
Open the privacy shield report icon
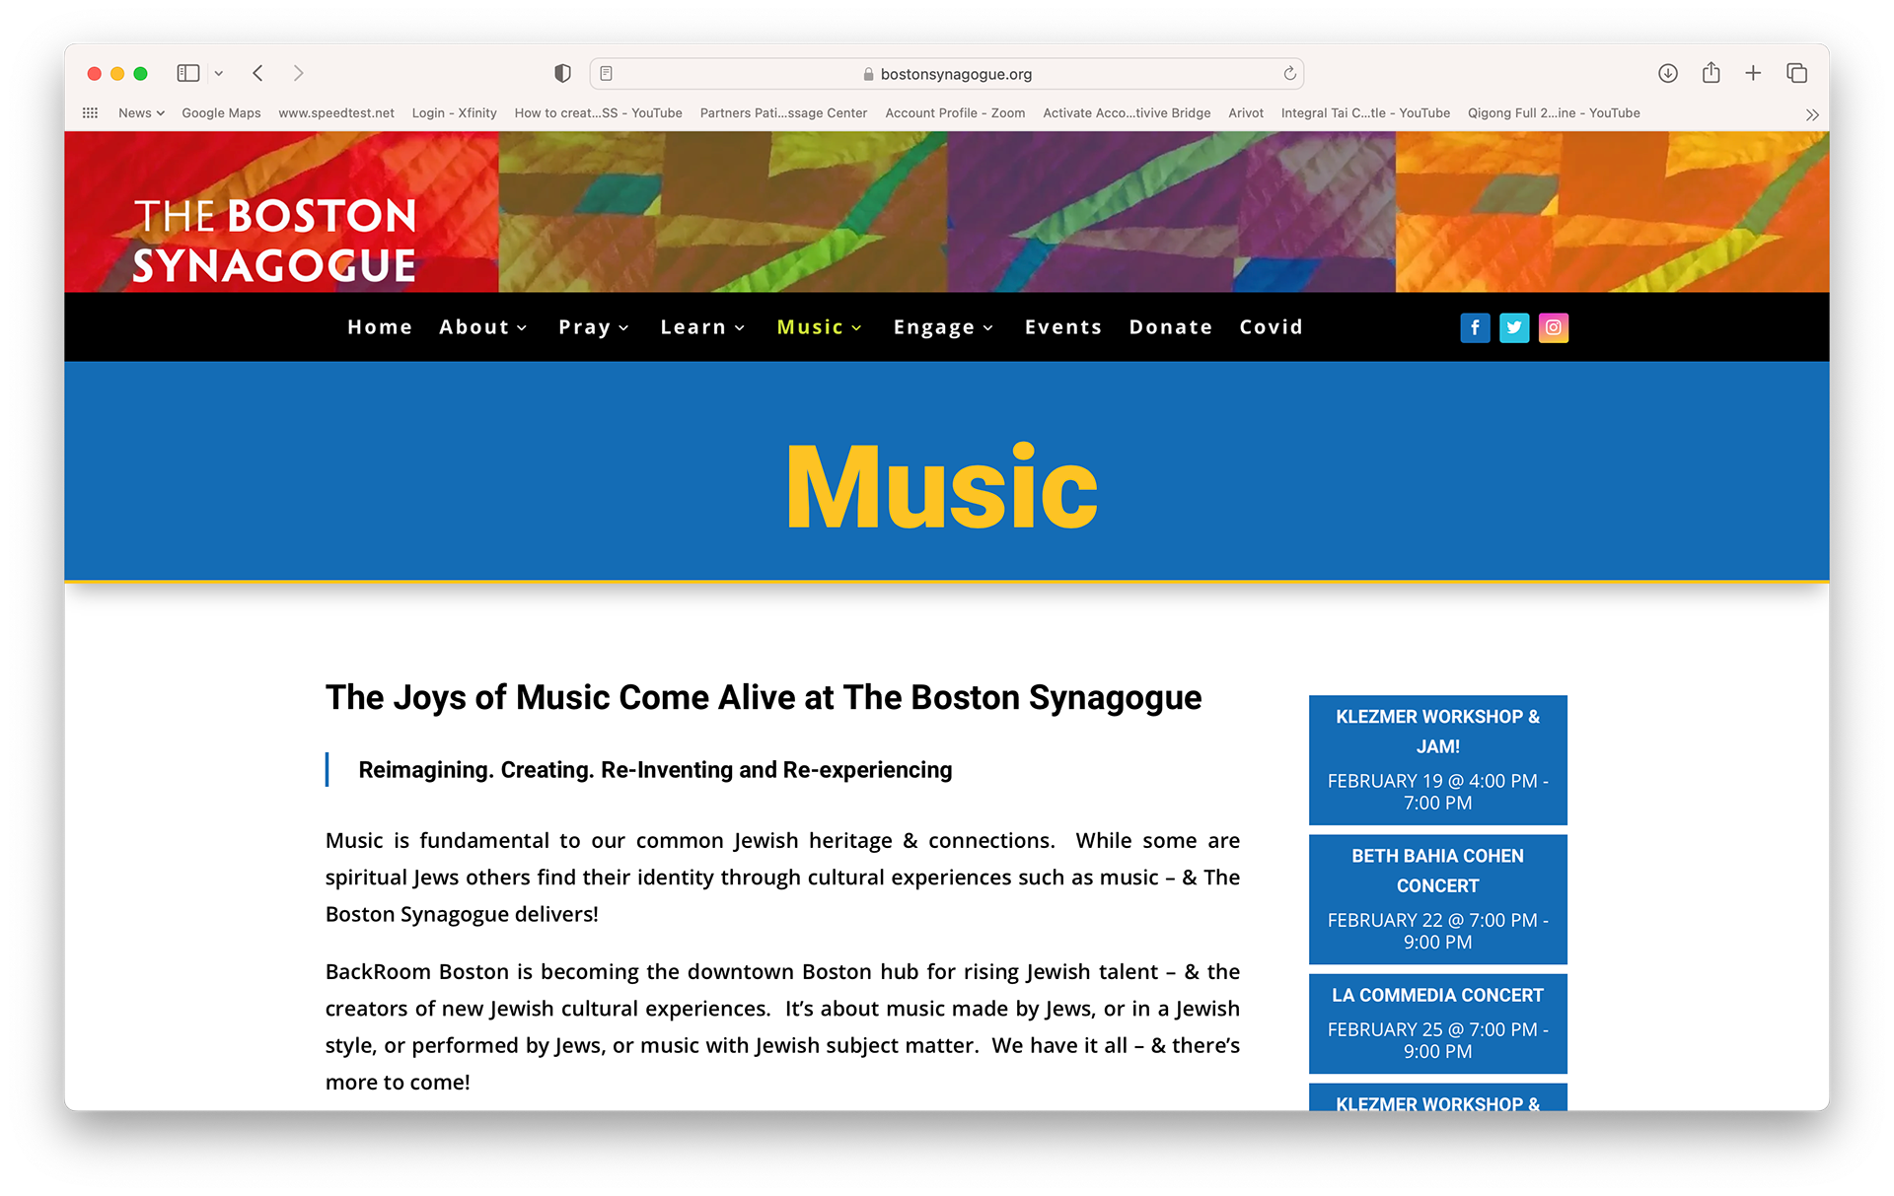click(562, 73)
